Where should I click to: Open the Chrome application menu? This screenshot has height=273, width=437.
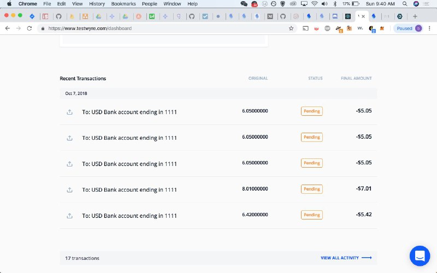coord(28,4)
